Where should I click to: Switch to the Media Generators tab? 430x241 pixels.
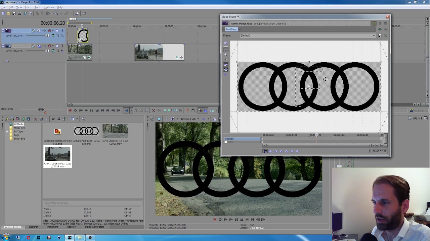95,227
